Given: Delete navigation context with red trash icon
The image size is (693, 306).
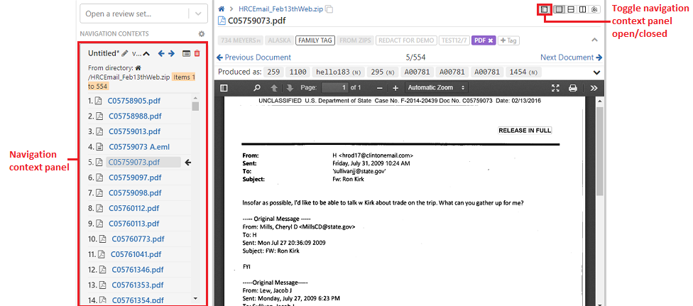Looking at the screenshot, I should point(197,53).
